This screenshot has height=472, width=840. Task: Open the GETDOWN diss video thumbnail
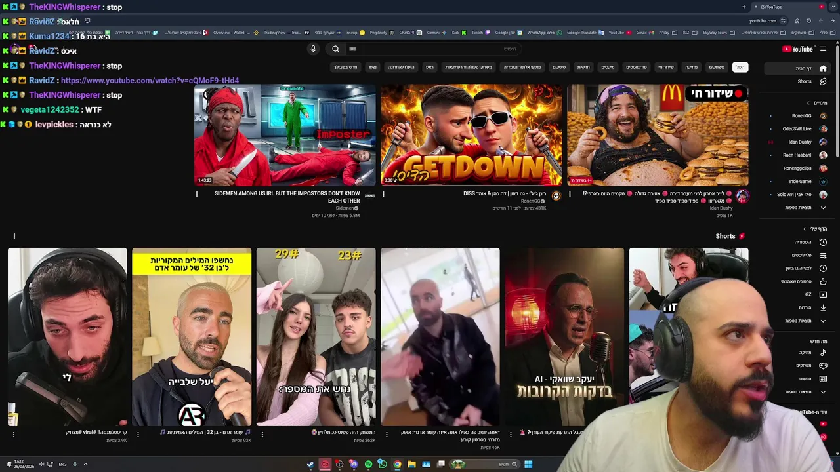[x=471, y=135]
